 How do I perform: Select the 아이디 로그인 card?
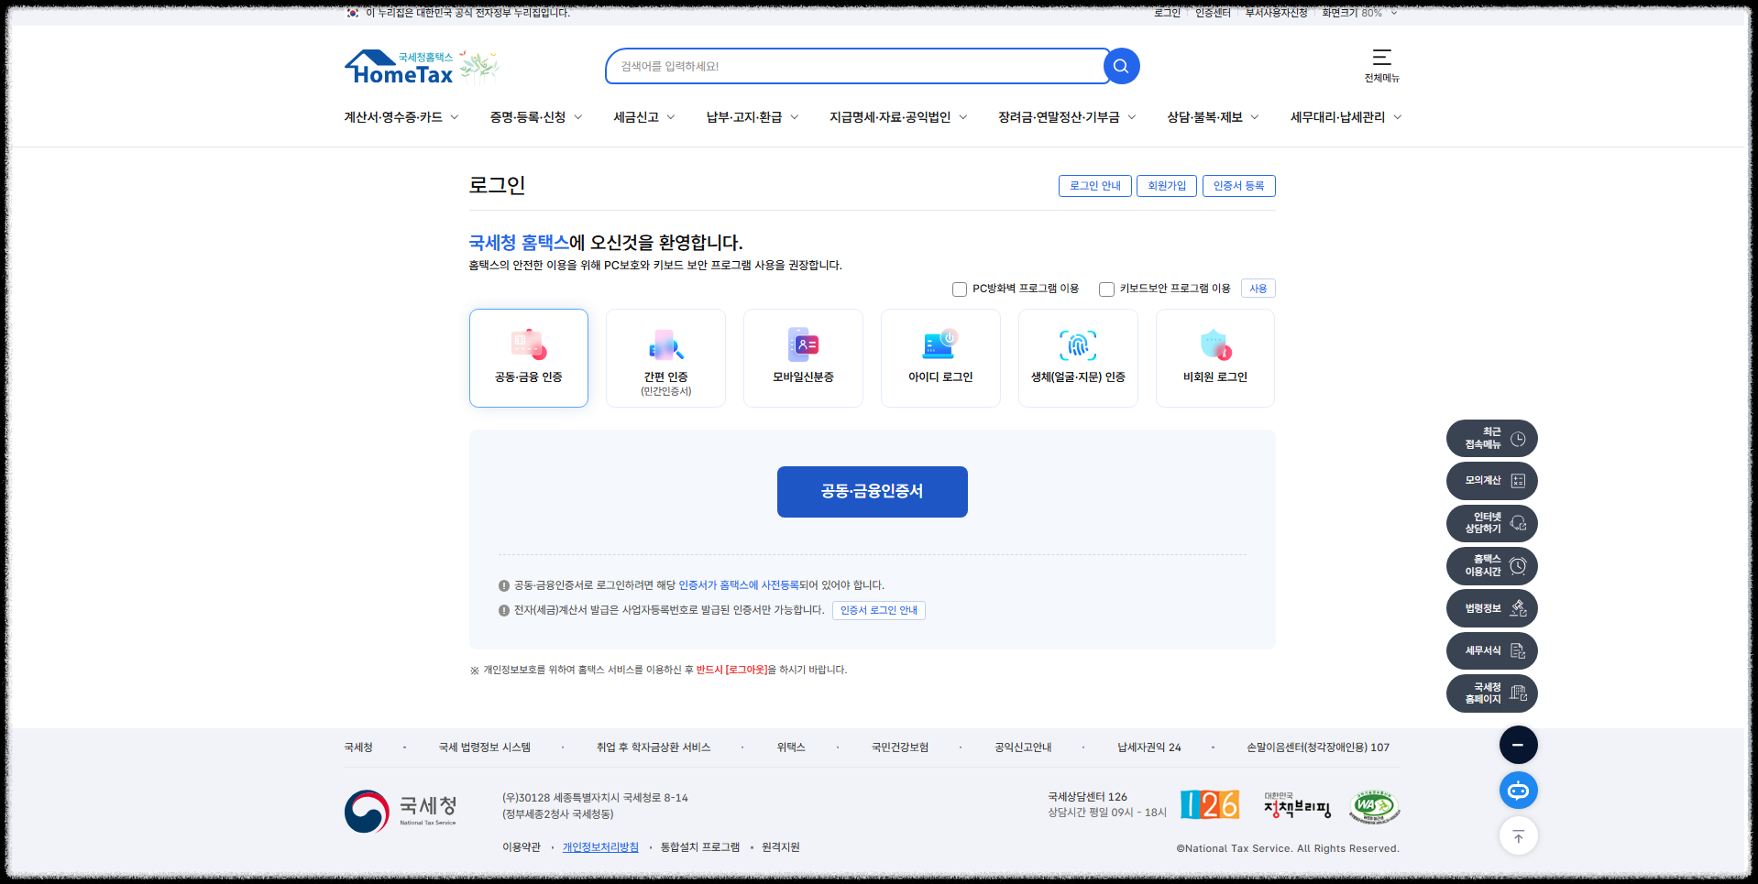(x=940, y=358)
